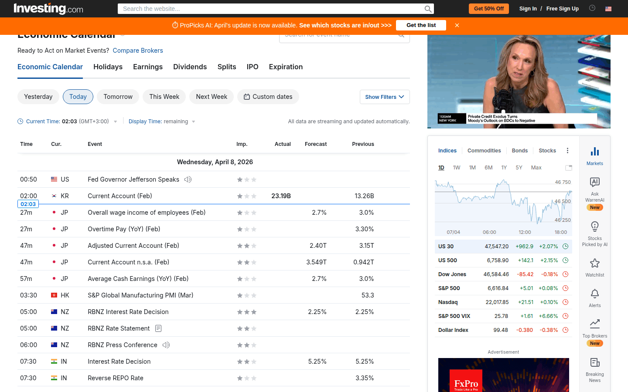Switch to Commodities tab in markets widget
The width and height of the screenshot is (628, 392).
coord(484,151)
